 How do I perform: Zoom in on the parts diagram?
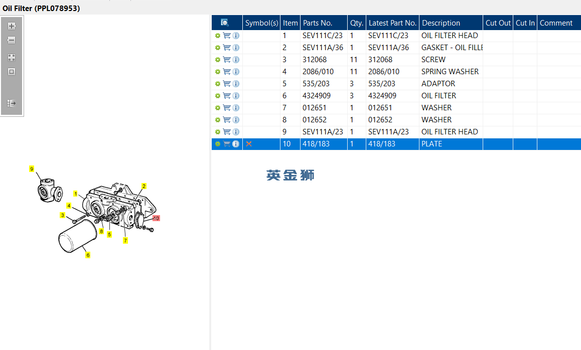coord(12,26)
